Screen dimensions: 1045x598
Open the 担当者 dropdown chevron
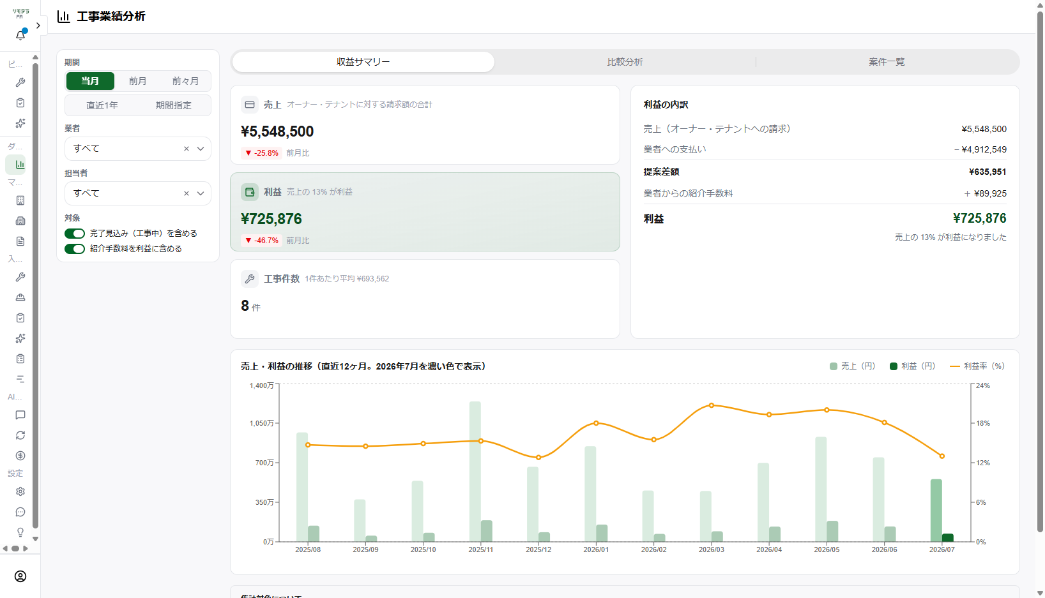point(201,193)
